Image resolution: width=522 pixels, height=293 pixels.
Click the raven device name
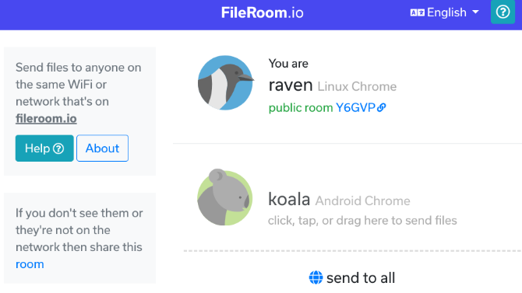tap(291, 85)
